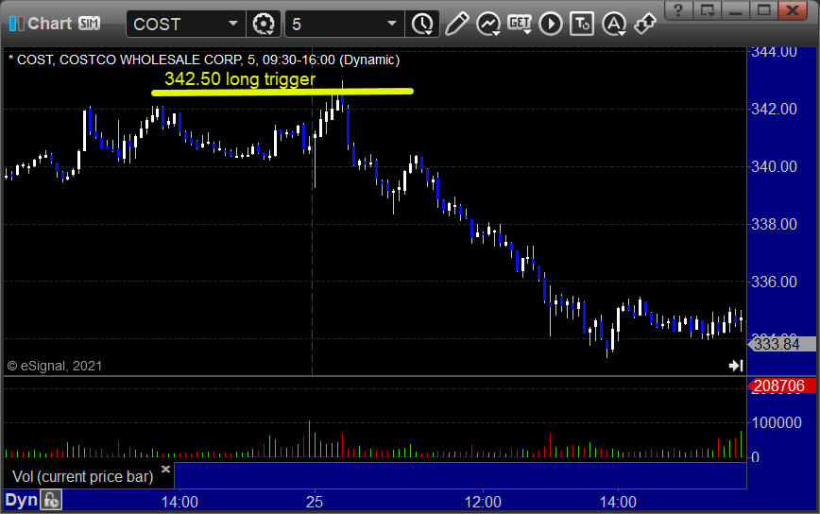Screen dimensions: 820x514
Task: Click the SIM mode badge
Action: pyautogui.click(x=89, y=23)
